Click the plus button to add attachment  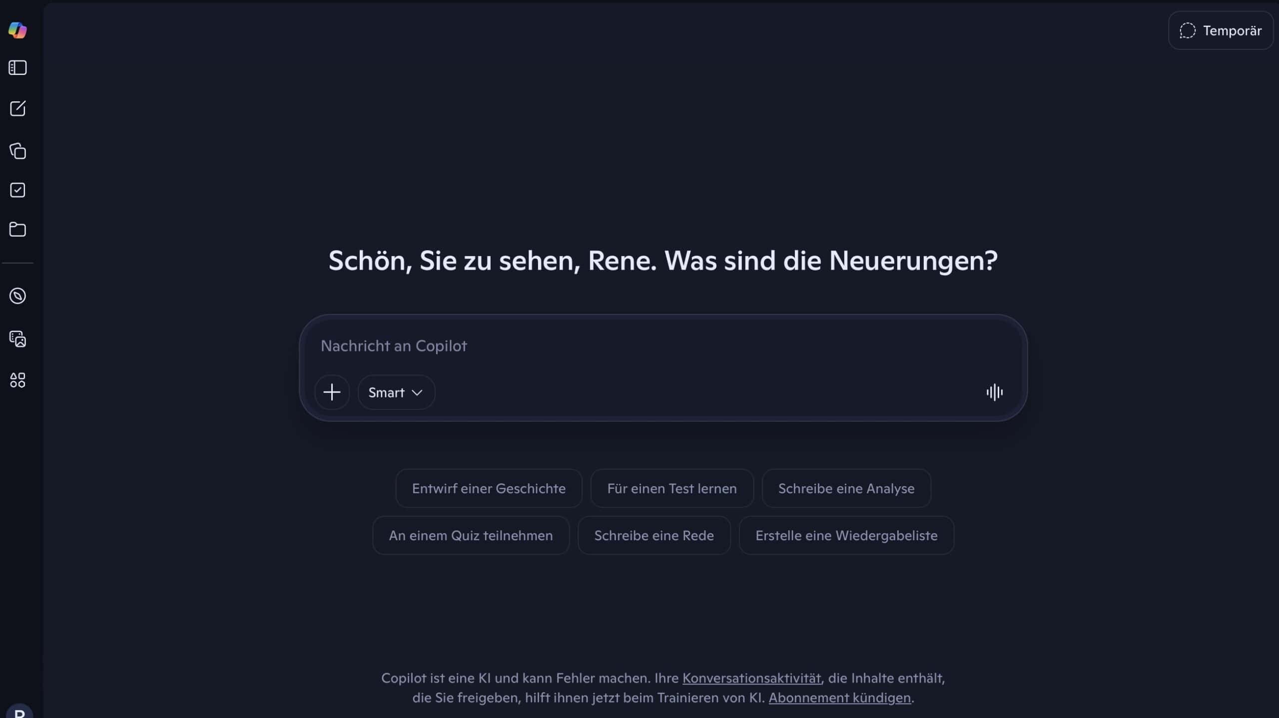[x=332, y=392]
